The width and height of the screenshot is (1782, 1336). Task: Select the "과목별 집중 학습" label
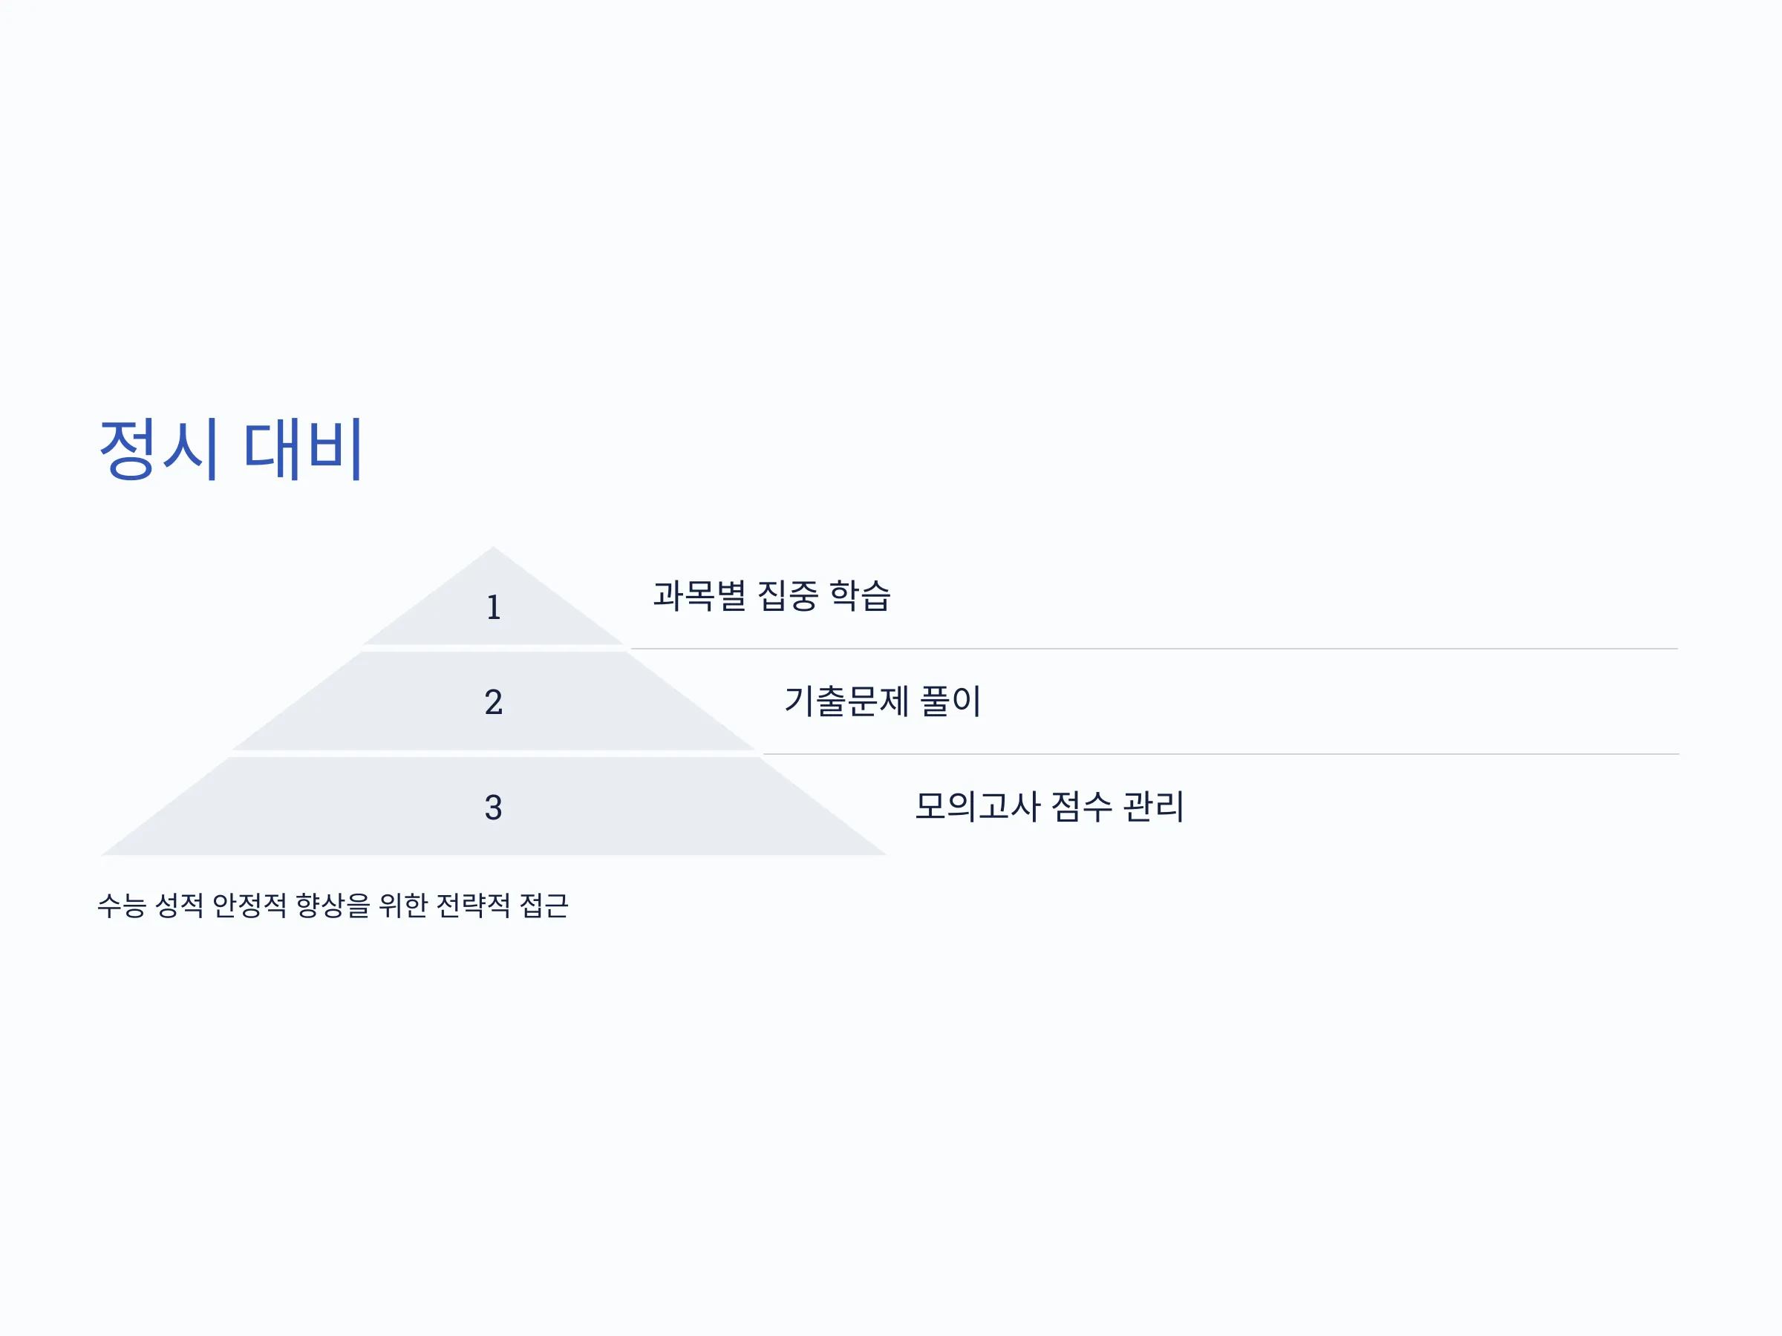click(771, 596)
